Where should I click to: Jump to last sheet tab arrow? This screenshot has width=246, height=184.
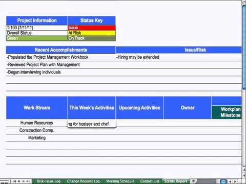coord(28,181)
